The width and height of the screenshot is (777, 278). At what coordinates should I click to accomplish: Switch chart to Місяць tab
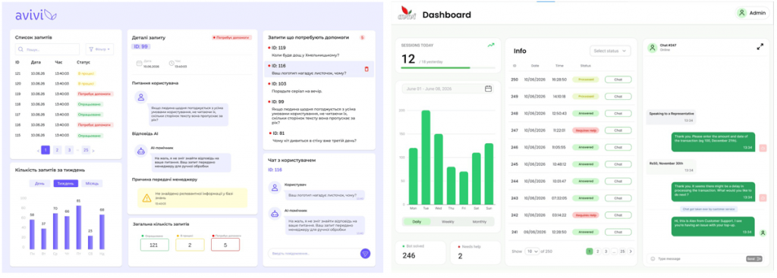92,183
